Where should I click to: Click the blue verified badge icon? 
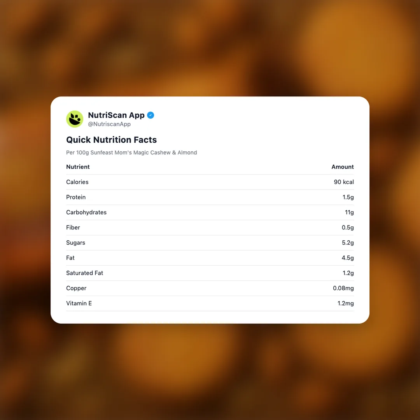[150, 115]
